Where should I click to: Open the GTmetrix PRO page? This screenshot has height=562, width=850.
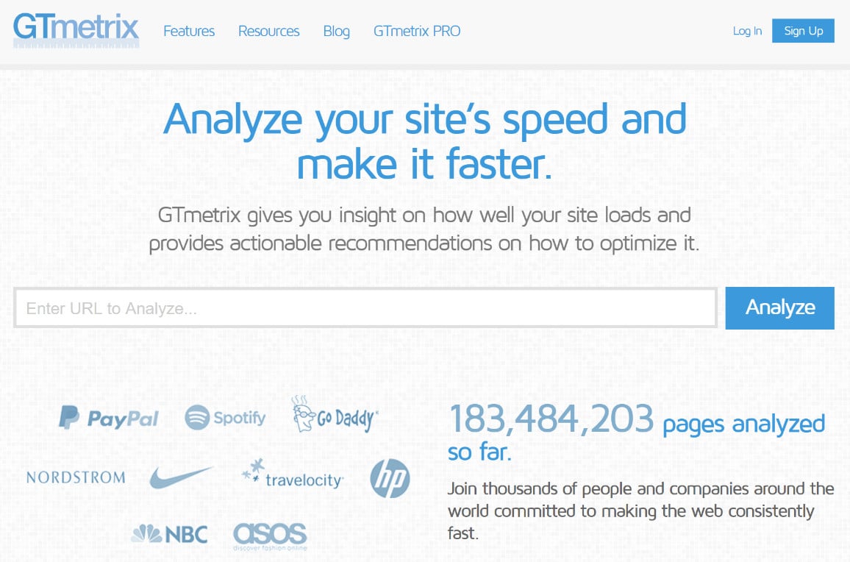[x=416, y=31]
